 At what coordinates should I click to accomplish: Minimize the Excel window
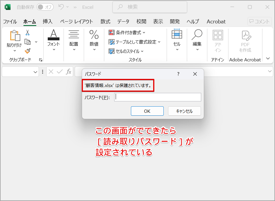tap(232, 7)
